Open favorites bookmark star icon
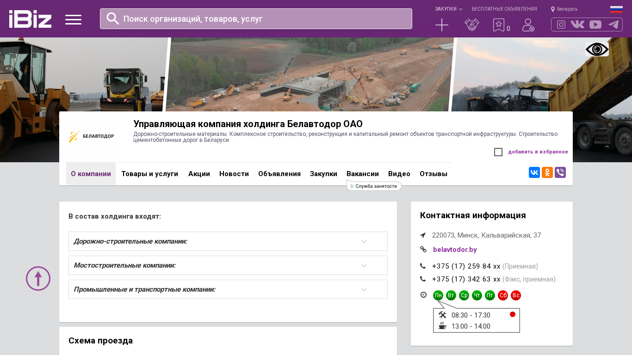Image resolution: width=632 pixels, height=355 pixels. click(x=499, y=25)
